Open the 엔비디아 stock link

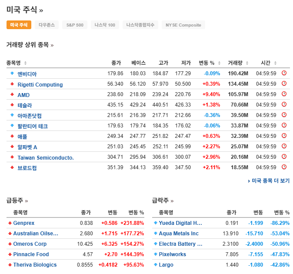click(x=27, y=74)
